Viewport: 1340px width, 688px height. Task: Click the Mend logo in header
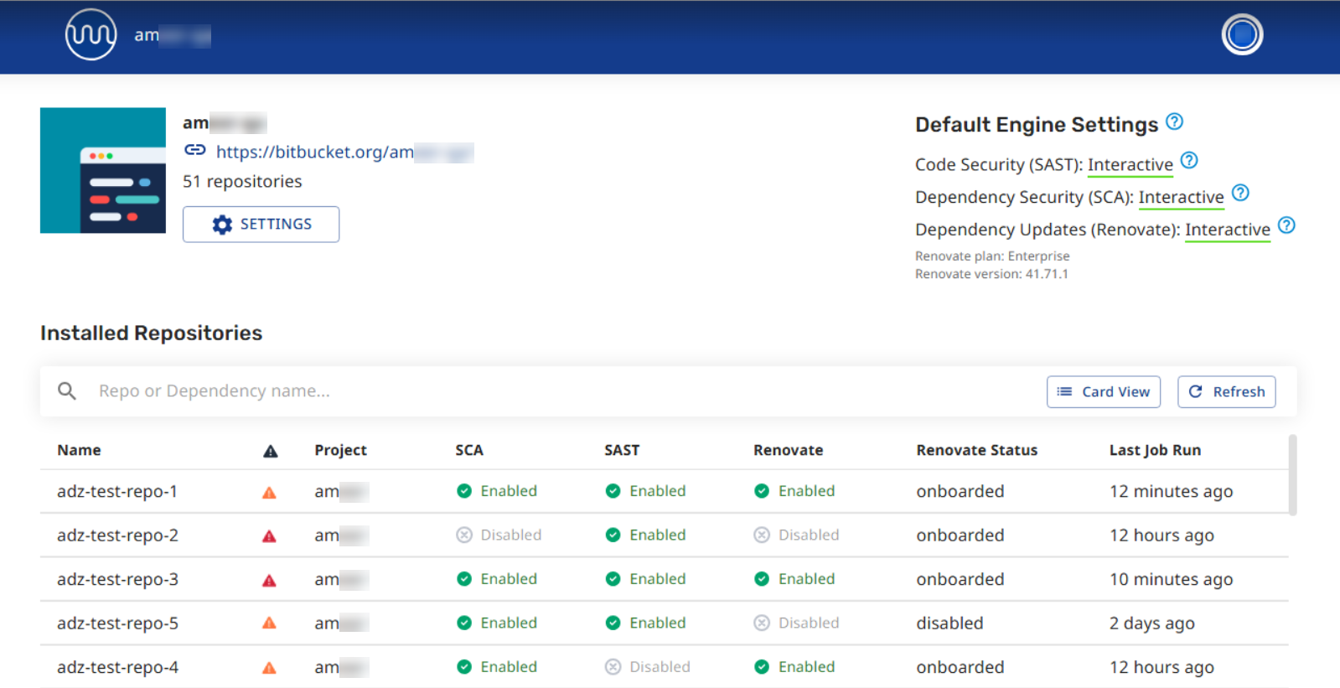pyautogui.click(x=91, y=35)
